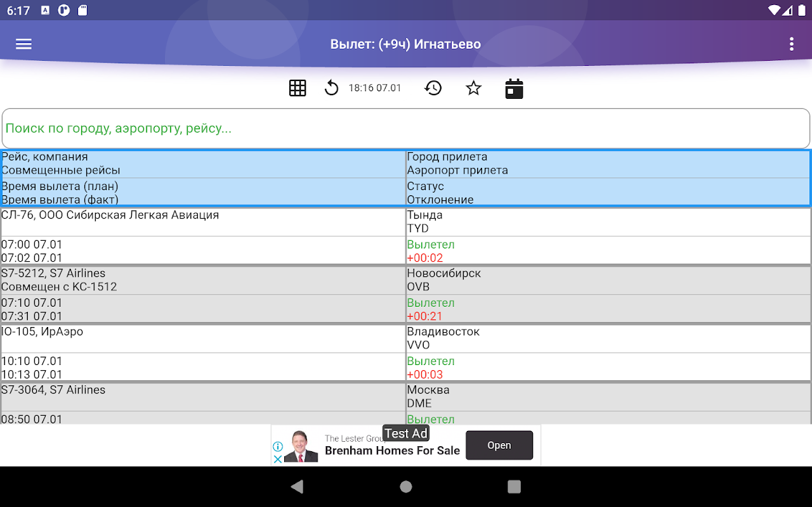The image size is (812, 507).
Task: Select destination Москва DME
Action: point(608,397)
